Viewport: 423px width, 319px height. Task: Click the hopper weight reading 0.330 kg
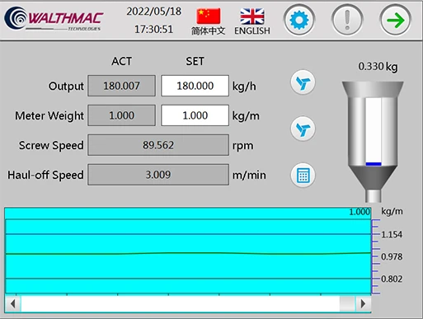[378, 67]
